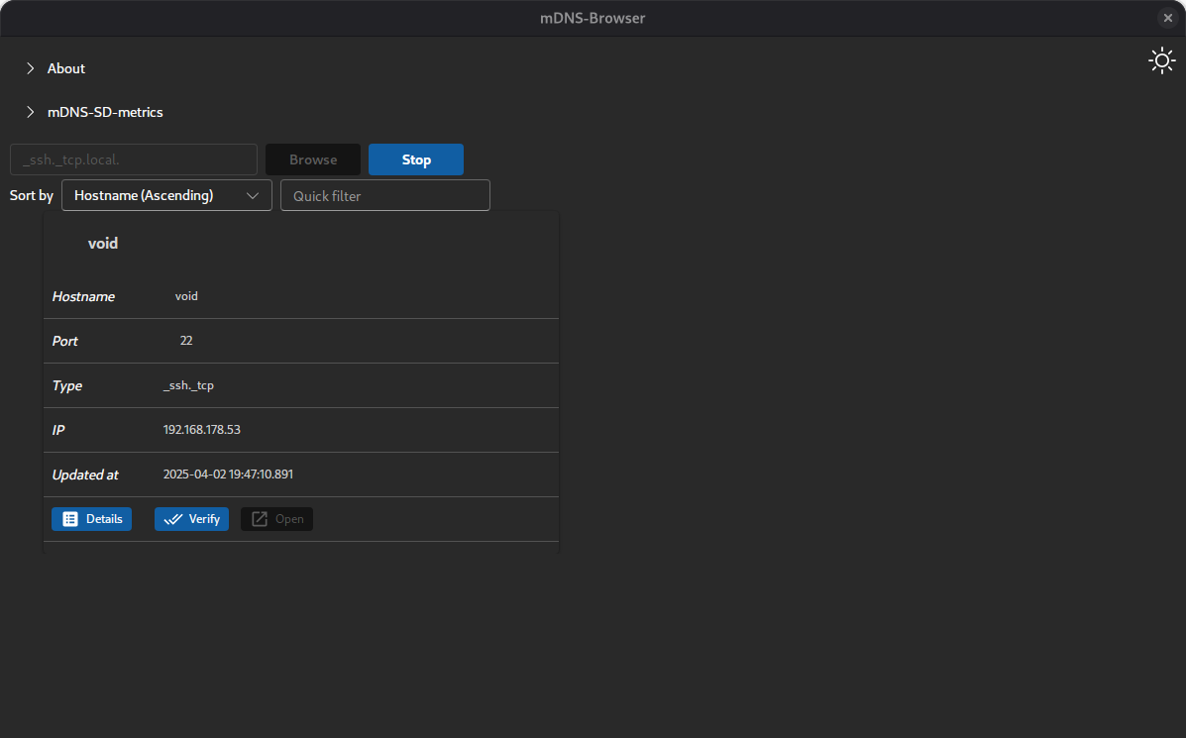The image size is (1186, 738).
Task: Click the Verify double-checkmark icon
Action: click(173, 519)
